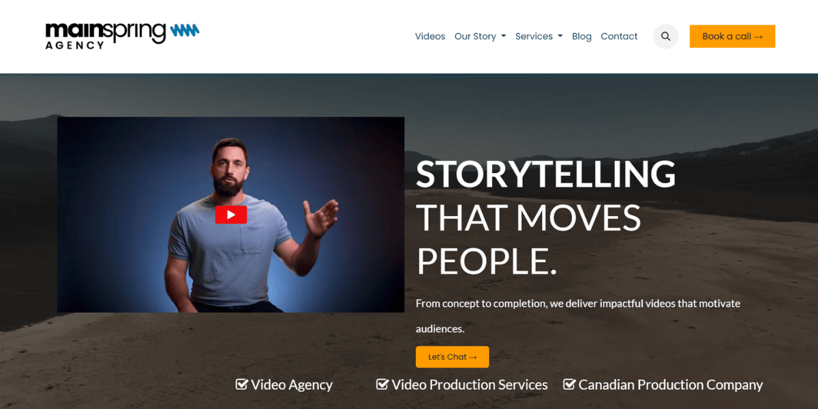Click the man's face in the video thumbnail
Viewport: 818px width, 409px height.
point(227,168)
